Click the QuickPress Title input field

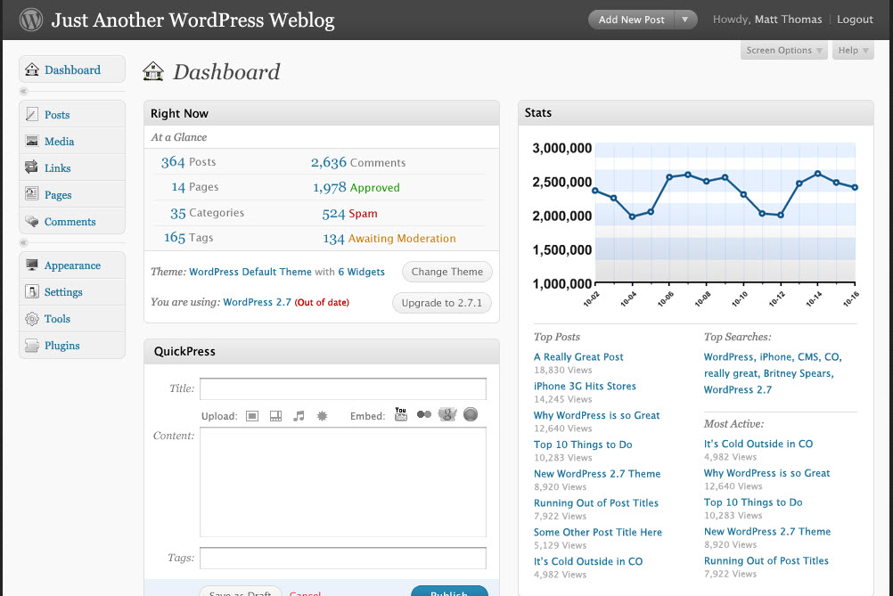click(x=343, y=389)
